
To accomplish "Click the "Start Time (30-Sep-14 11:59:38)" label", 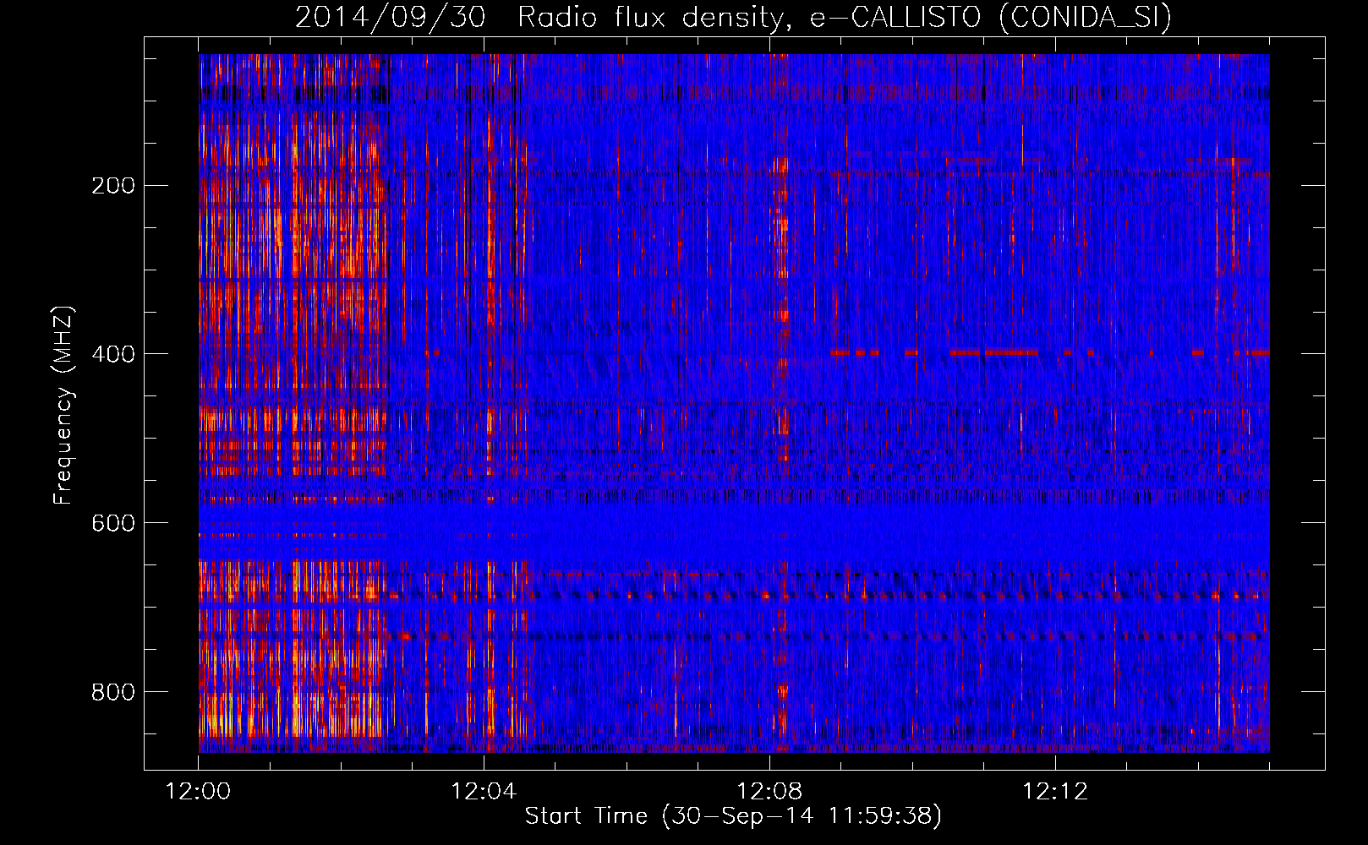I will [x=733, y=816].
